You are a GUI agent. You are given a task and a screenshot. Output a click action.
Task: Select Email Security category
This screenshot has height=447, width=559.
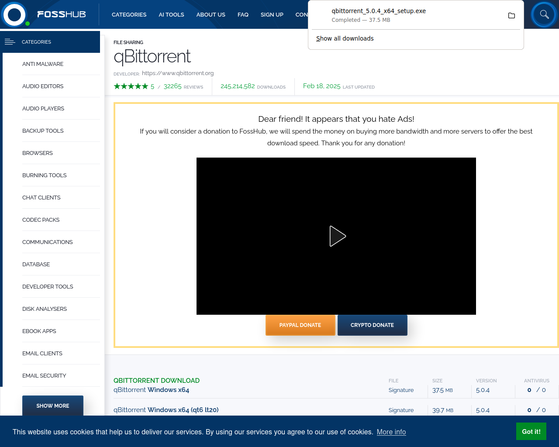click(44, 375)
